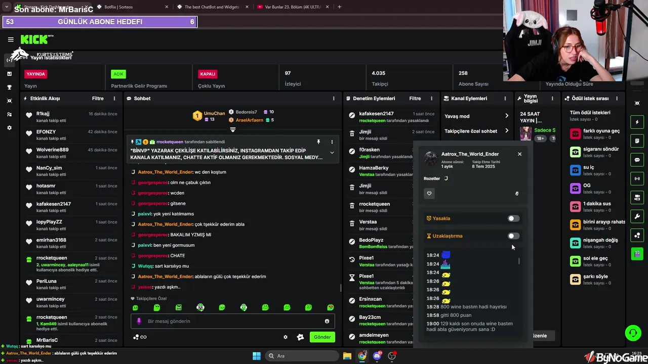Screen dimensions: 648x364
Task: Toggle the Uzaklaştırma timeout switch
Action: (x=513, y=236)
